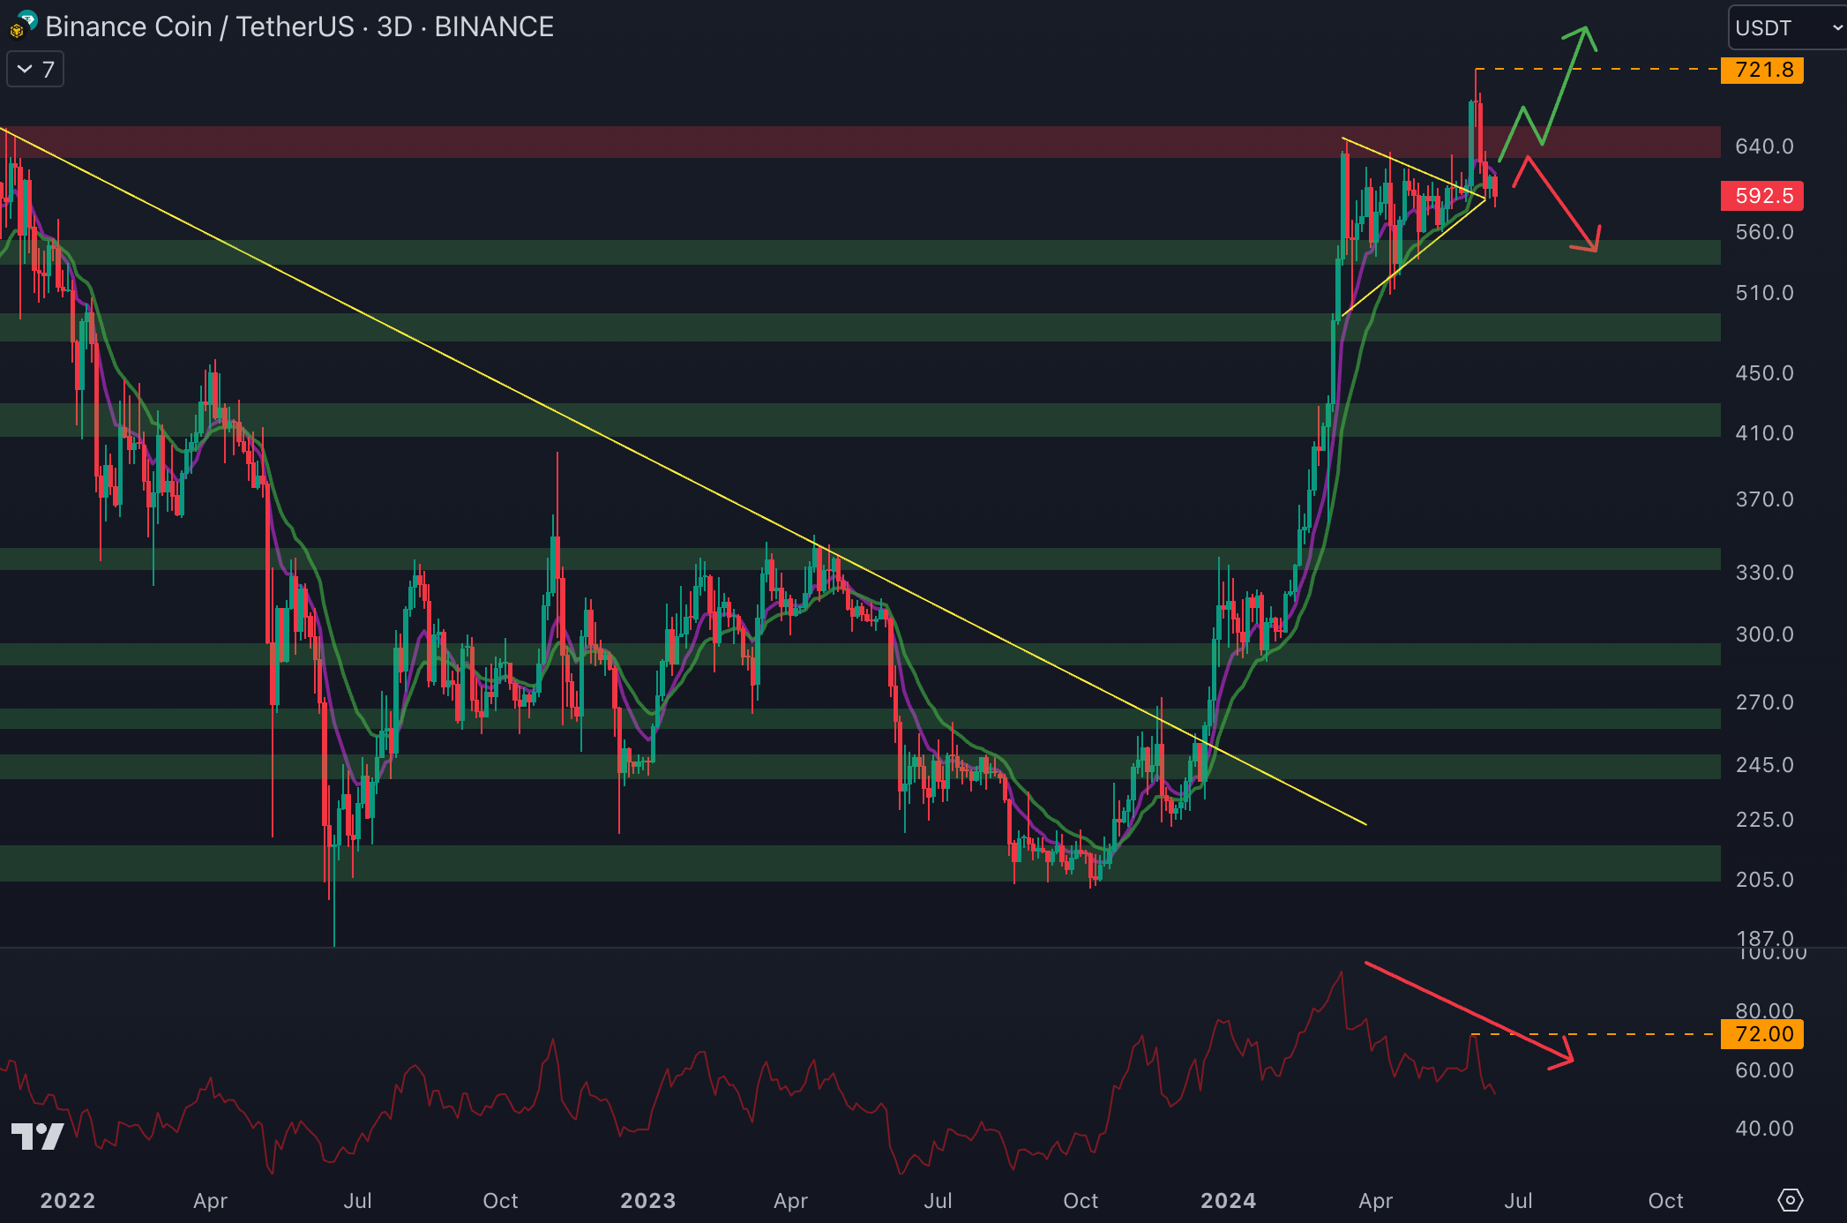Click the TradingView logo watermark
The image size is (1847, 1223).
(x=37, y=1136)
